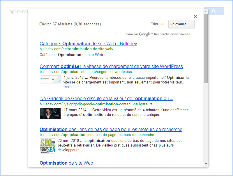Click the vertical scrollbar thumb

(x=206, y=49)
